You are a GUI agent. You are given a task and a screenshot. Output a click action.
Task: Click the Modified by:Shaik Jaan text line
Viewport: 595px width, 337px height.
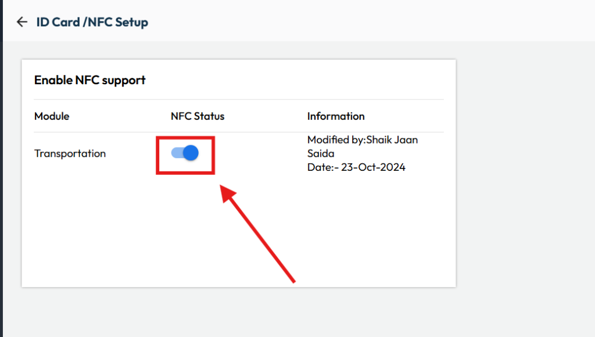coord(362,140)
